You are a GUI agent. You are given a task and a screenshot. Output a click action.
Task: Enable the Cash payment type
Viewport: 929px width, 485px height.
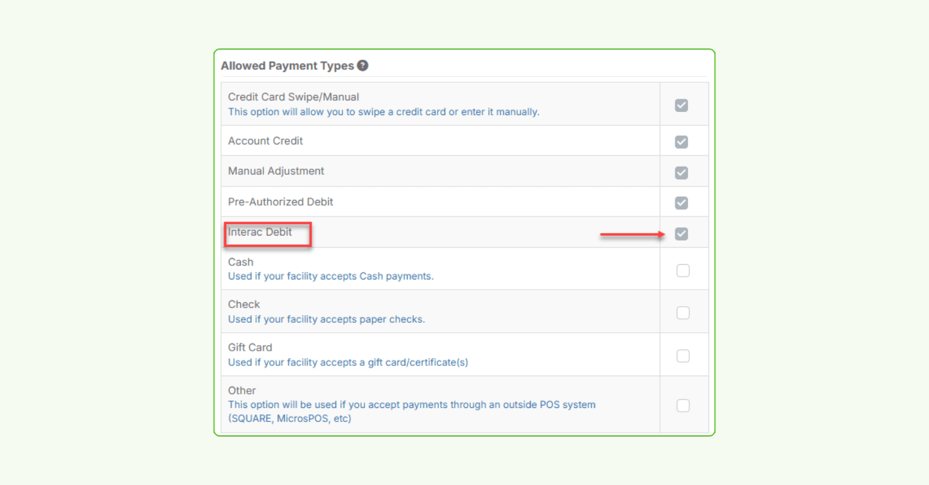pyautogui.click(x=682, y=270)
